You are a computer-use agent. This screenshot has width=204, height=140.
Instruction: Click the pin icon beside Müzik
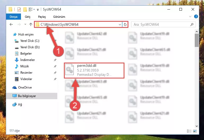coord(55,66)
